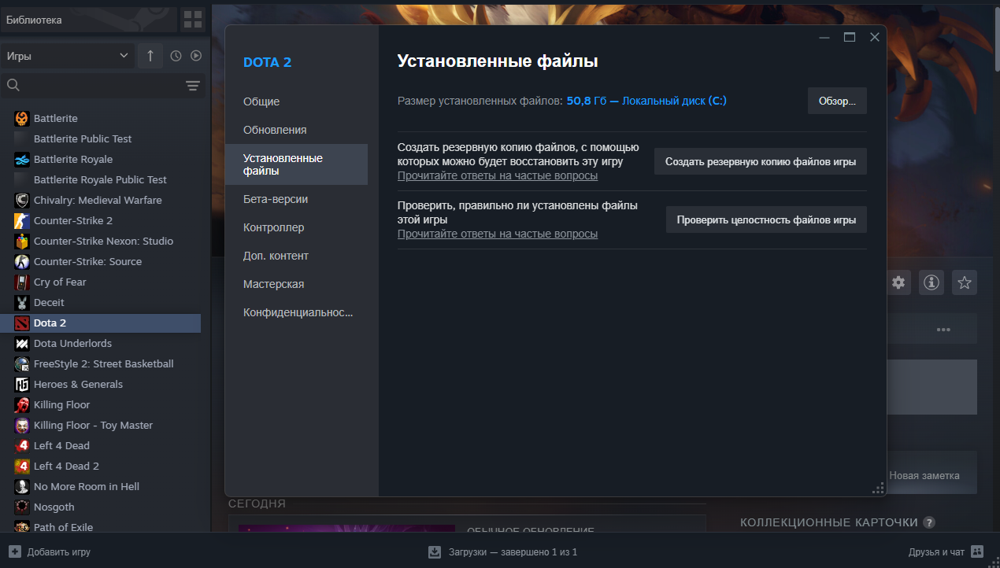Screen dimensions: 1000x568
Task: Open FAQ link under backup description
Action: pyautogui.click(x=497, y=175)
